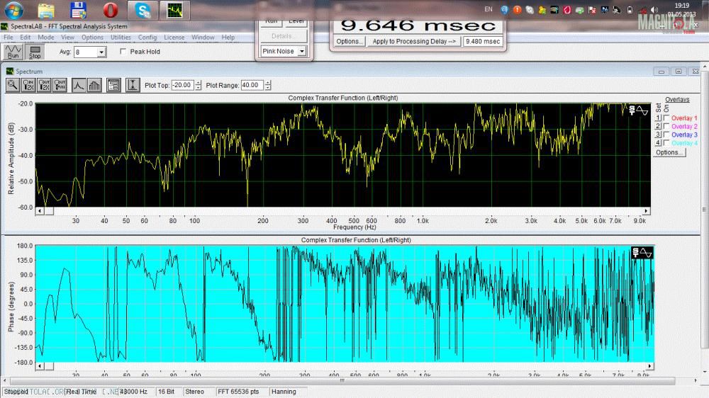Click the Stop toolbar button
This screenshot has height=398, width=709.
[35, 52]
